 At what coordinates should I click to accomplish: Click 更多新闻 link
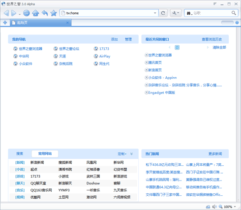[x=215, y=154]
